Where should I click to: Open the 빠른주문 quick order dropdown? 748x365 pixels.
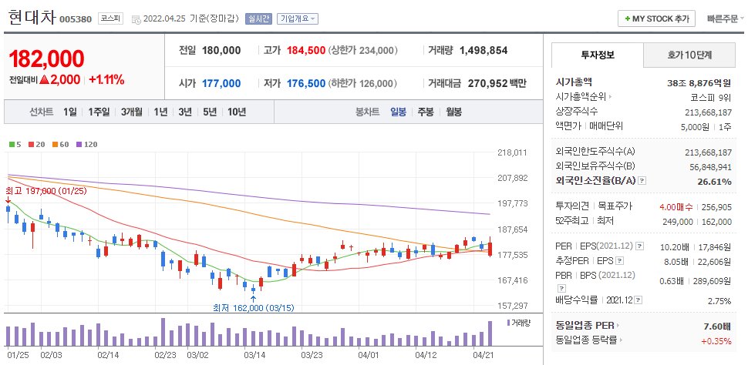coord(725,19)
